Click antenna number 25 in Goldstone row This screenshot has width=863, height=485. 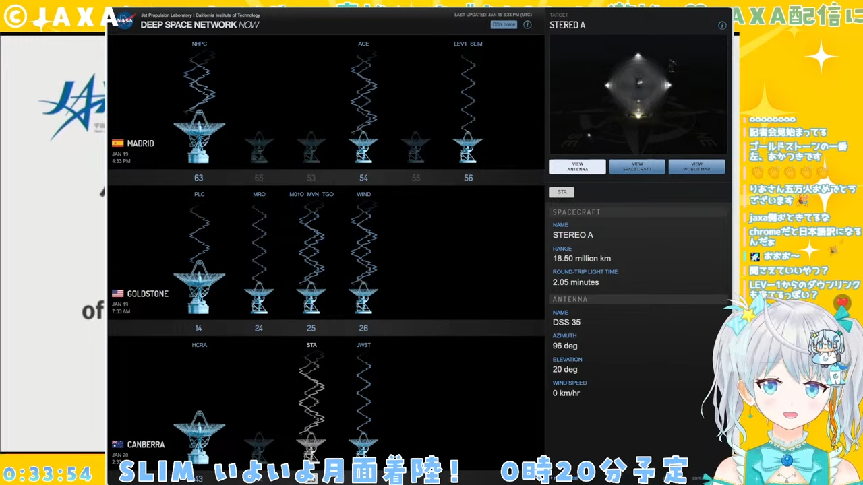(x=311, y=329)
